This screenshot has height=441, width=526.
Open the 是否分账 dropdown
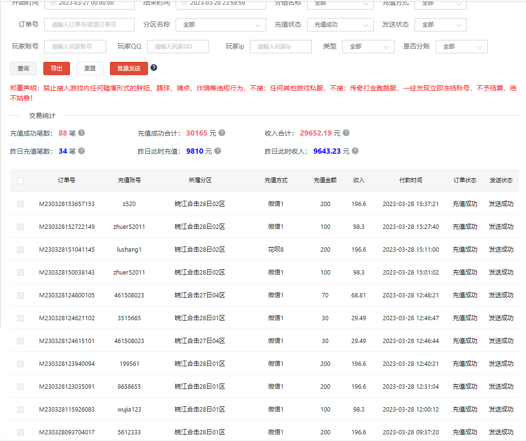coord(461,47)
